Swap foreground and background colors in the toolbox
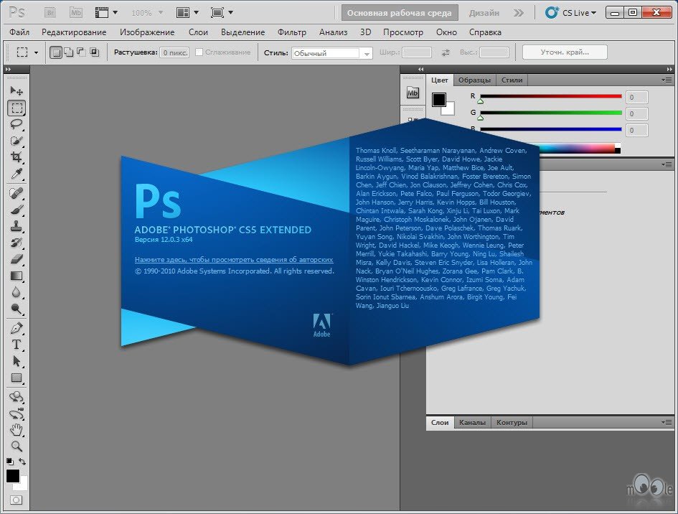 tap(22, 462)
